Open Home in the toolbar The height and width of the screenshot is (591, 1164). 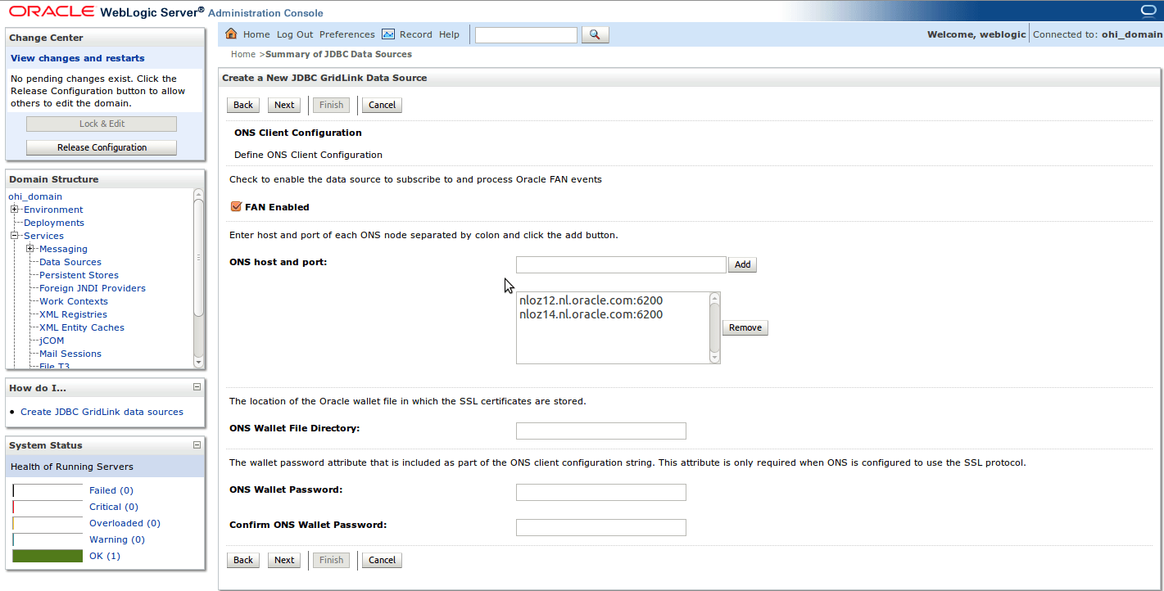(x=256, y=34)
